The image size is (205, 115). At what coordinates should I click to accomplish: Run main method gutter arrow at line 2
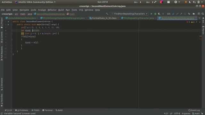point(8,25)
